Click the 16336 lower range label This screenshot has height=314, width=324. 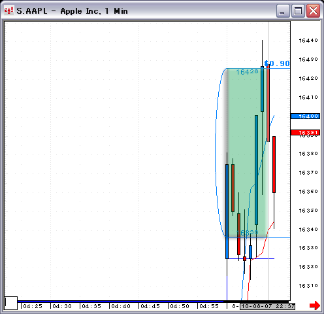point(247,233)
